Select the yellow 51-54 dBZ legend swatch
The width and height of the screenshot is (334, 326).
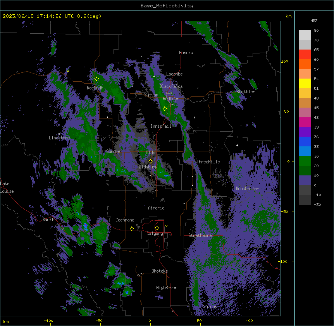tap(305, 83)
